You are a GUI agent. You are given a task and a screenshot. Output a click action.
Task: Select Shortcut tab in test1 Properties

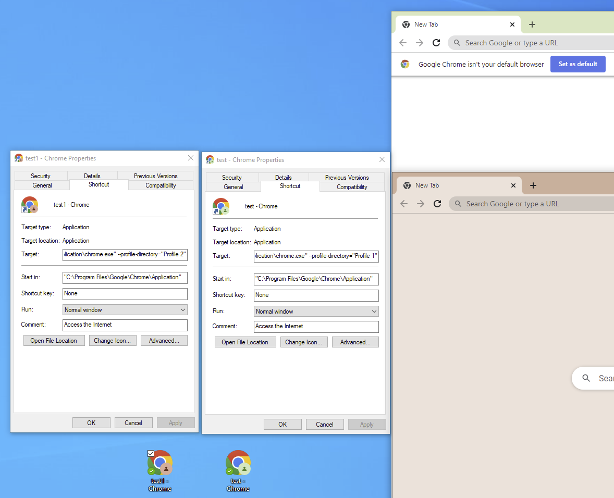pyautogui.click(x=99, y=184)
